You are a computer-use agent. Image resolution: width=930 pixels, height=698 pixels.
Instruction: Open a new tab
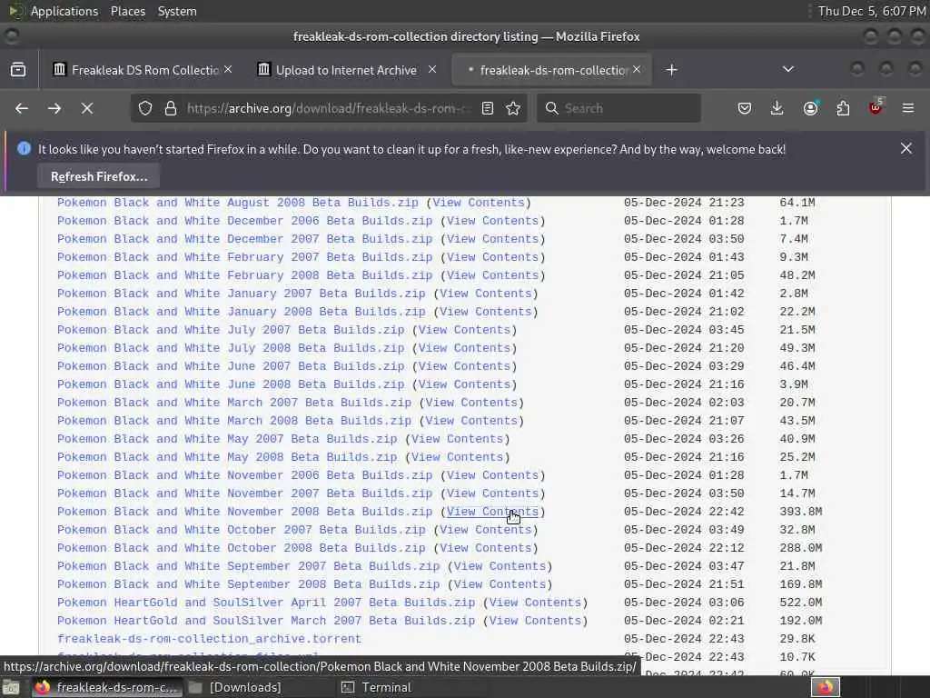click(x=671, y=69)
